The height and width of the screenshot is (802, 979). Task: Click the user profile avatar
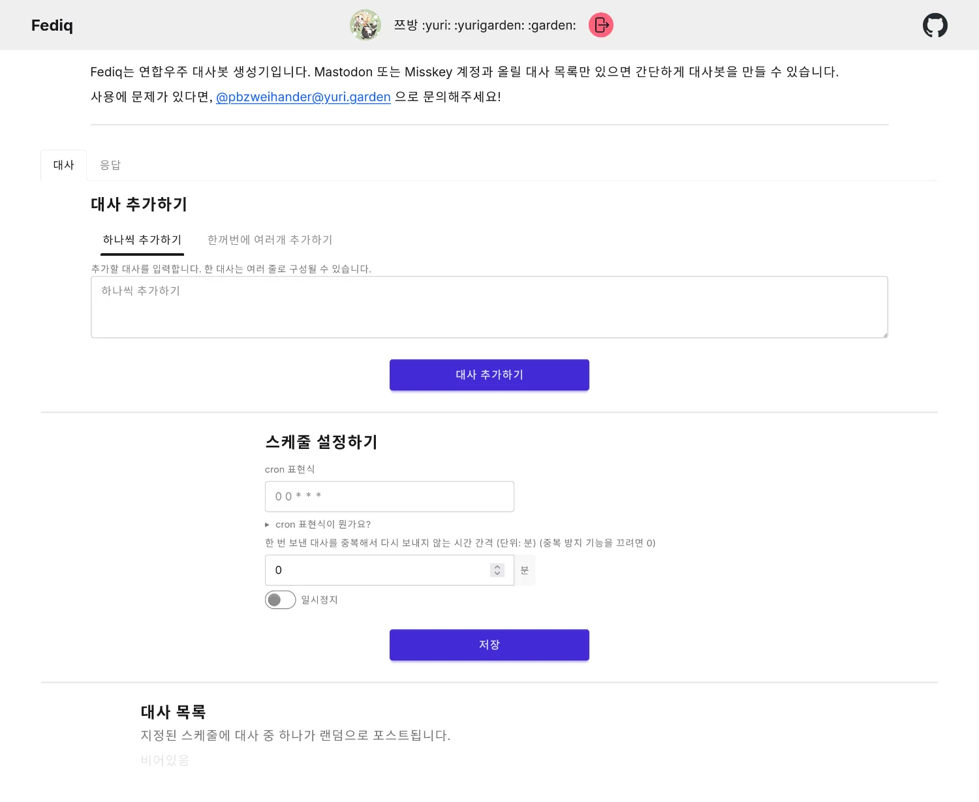point(365,25)
